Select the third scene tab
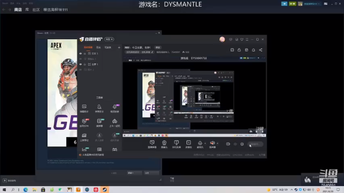Screen dimensions: 344x193 pyautogui.click(x=107, y=47)
